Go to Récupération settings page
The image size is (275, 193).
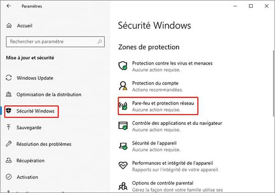31,160
